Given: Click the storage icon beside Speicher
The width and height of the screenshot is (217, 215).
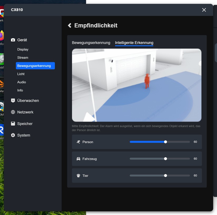Looking at the screenshot, I should [x=13, y=123].
